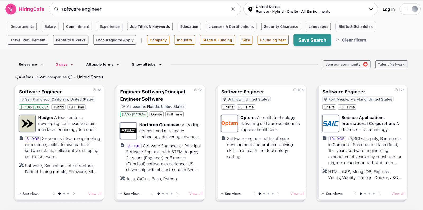The height and width of the screenshot is (210, 423).
Task: Open the Salary filter
Action: (50, 26)
